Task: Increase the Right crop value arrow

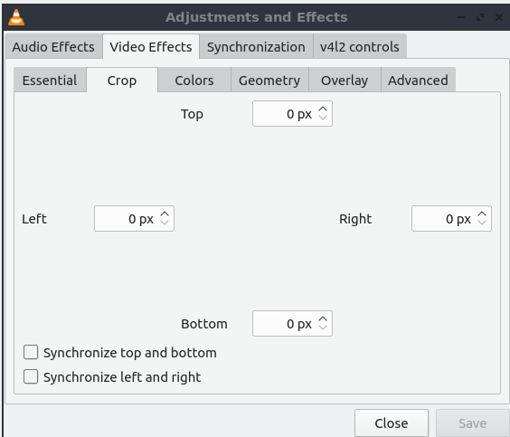Action: click(x=482, y=214)
